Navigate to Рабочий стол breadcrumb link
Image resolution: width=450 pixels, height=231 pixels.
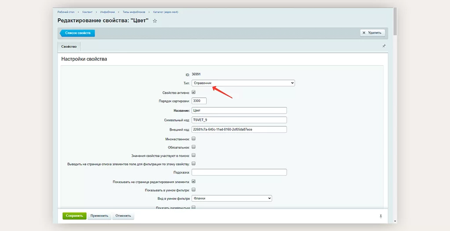click(x=66, y=12)
